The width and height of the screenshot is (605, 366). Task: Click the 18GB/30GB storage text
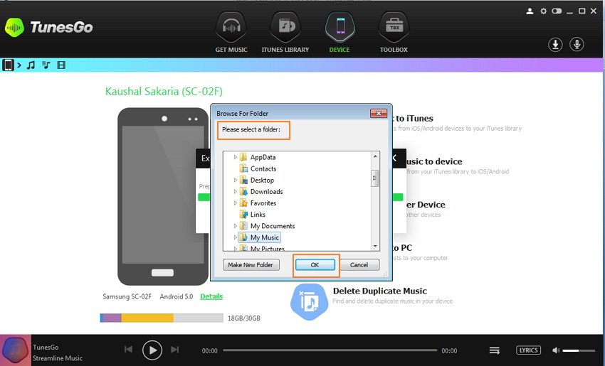point(244,318)
